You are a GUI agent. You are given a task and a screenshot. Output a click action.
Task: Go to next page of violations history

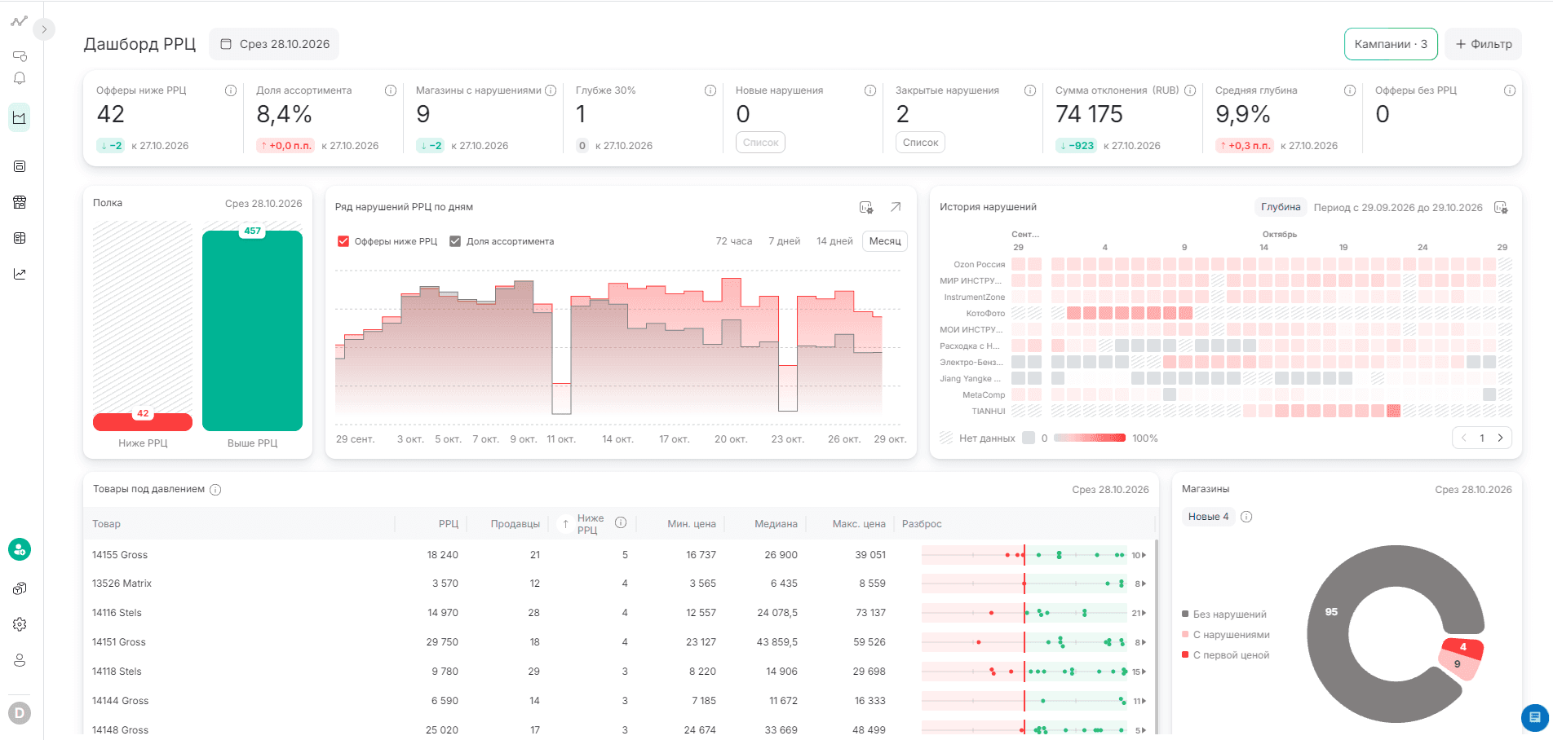coord(1500,438)
